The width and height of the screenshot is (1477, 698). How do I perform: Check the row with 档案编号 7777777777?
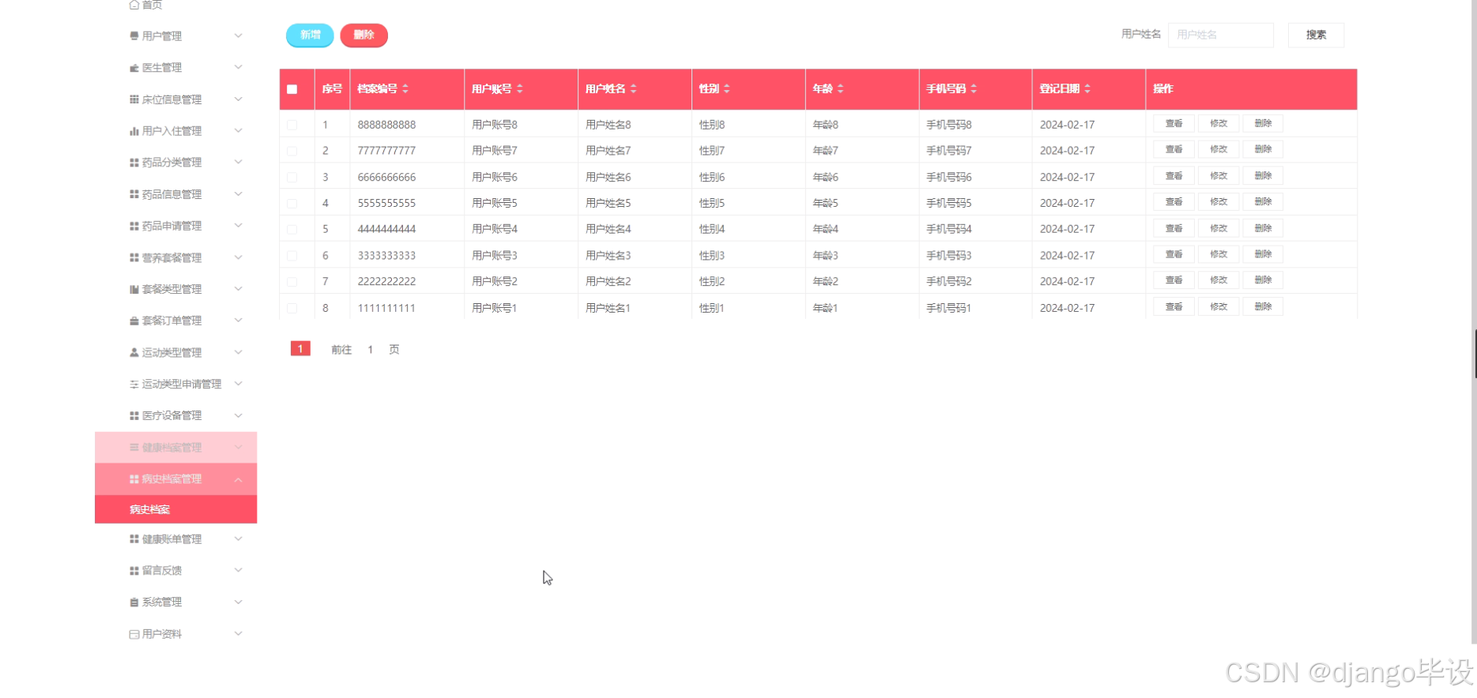292,151
